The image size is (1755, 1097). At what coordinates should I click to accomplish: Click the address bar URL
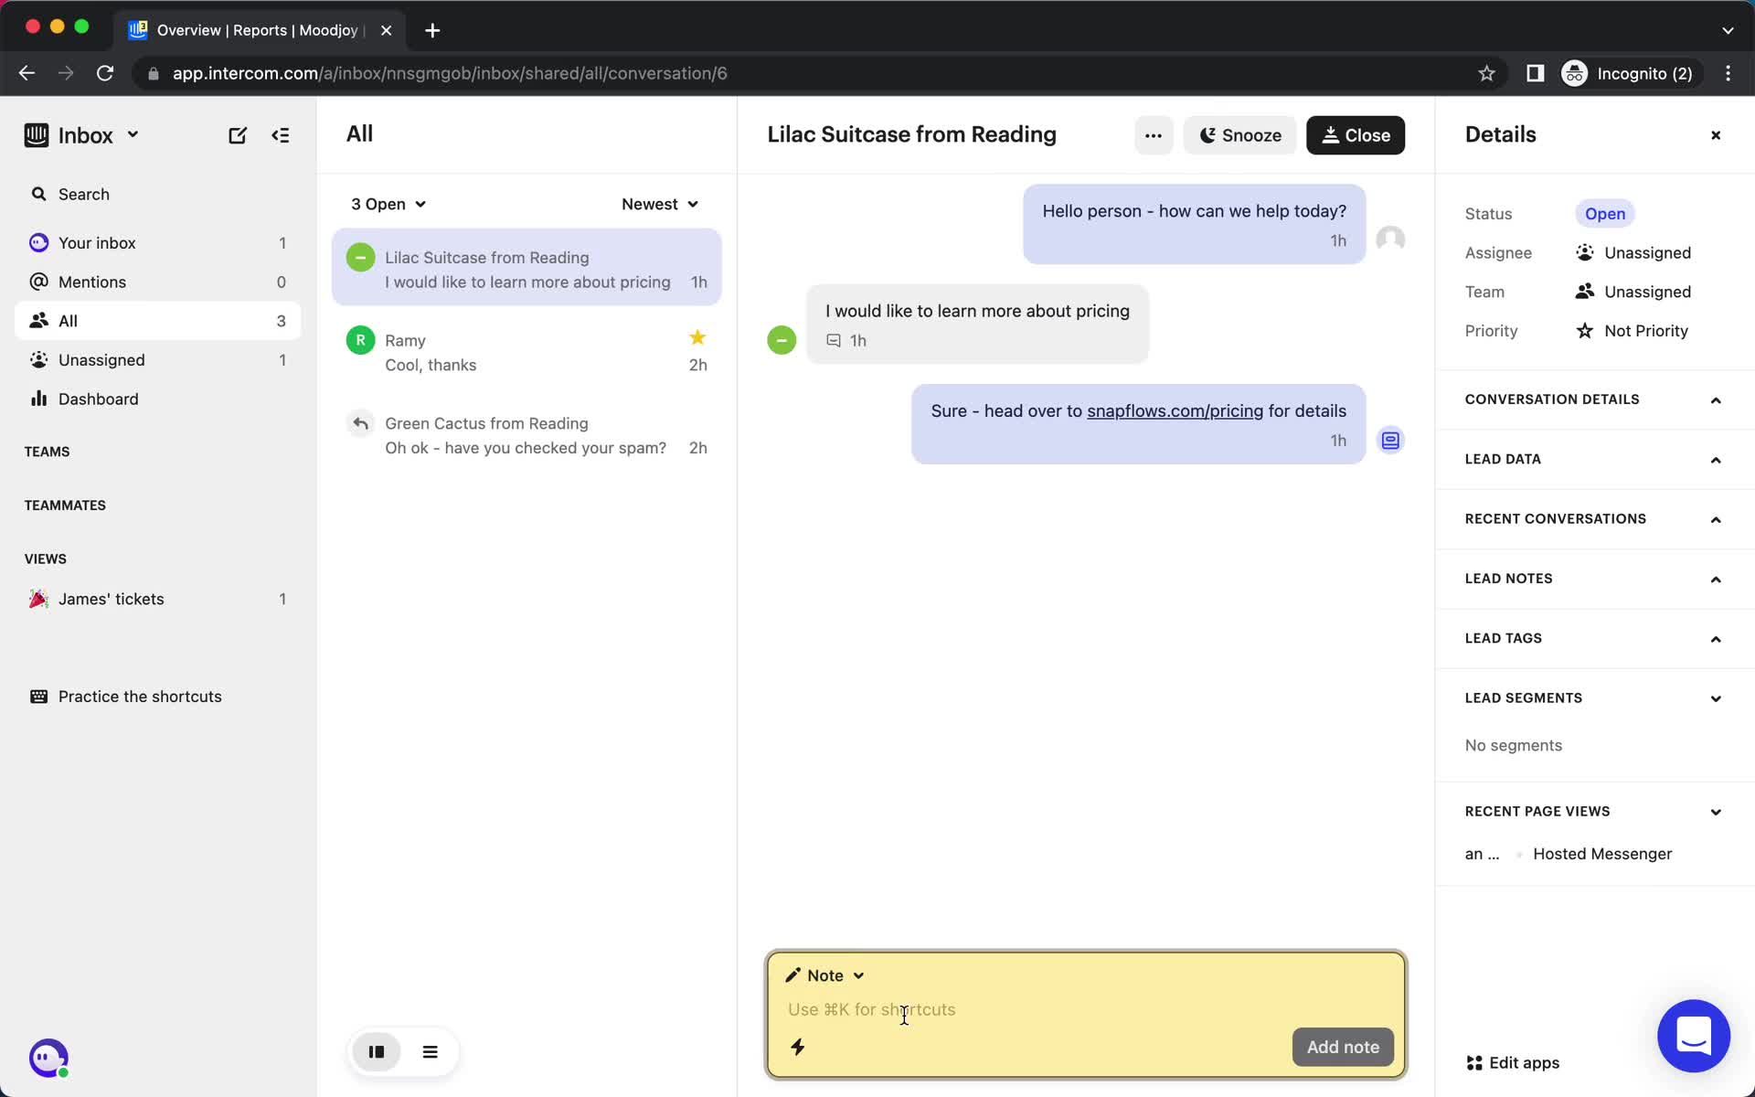pos(450,73)
